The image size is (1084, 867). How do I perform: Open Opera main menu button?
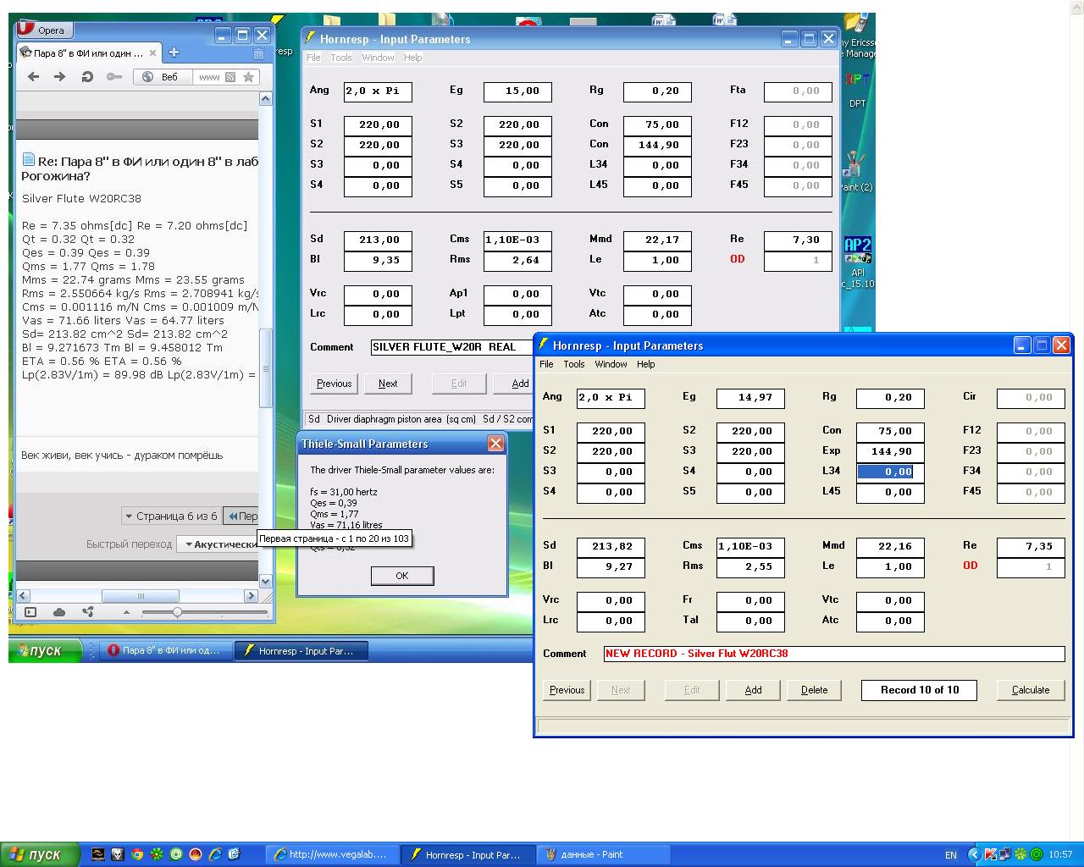pyautogui.click(x=44, y=30)
